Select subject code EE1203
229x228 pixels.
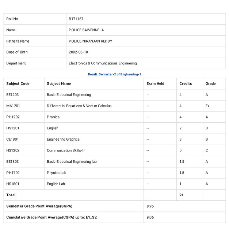point(12,95)
